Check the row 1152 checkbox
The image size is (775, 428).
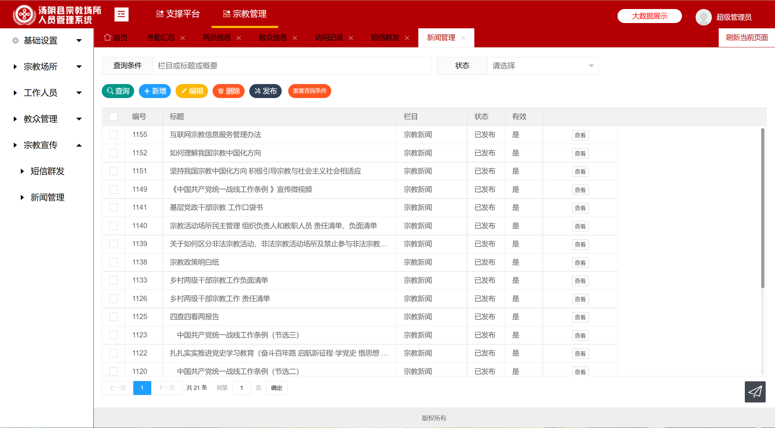point(113,153)
